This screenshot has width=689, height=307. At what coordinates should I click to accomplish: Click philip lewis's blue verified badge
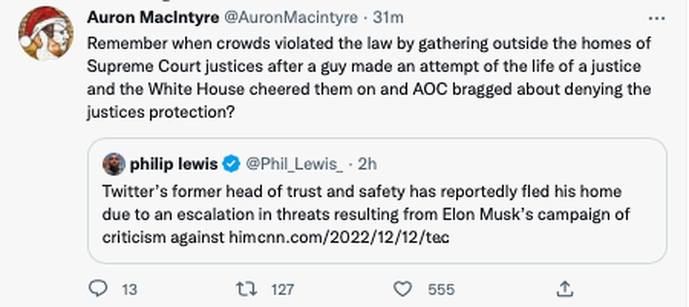pos(231,164)
